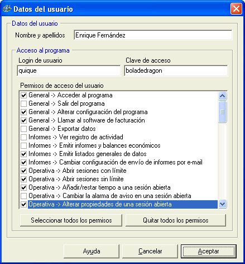
Task: Click Seleccionar todos los permisos button
Action: pyautogui.click(x=71, y=220)
